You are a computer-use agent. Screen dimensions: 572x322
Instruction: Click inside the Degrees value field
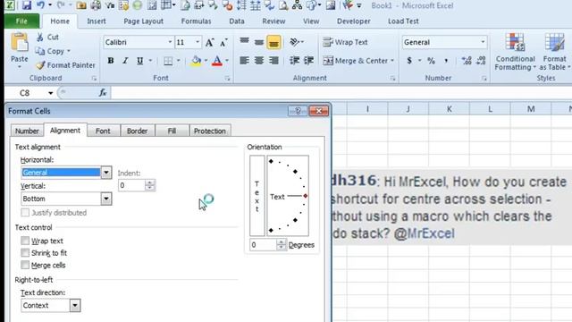[x=263, y=244]
